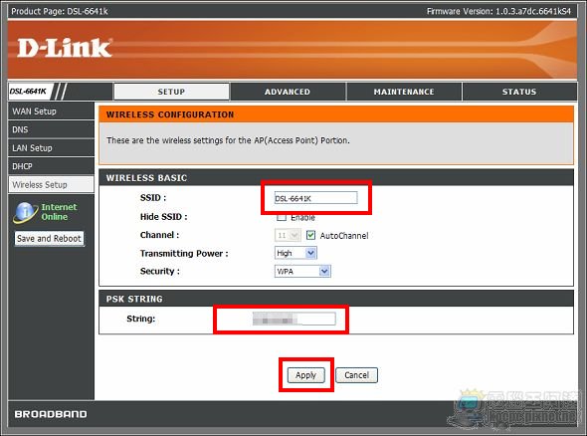Click the Transmitting Power label
587x436 pixels.
184,254
